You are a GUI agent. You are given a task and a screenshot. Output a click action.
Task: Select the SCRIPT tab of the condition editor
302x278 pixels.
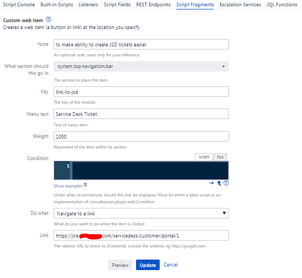point(204,157)
